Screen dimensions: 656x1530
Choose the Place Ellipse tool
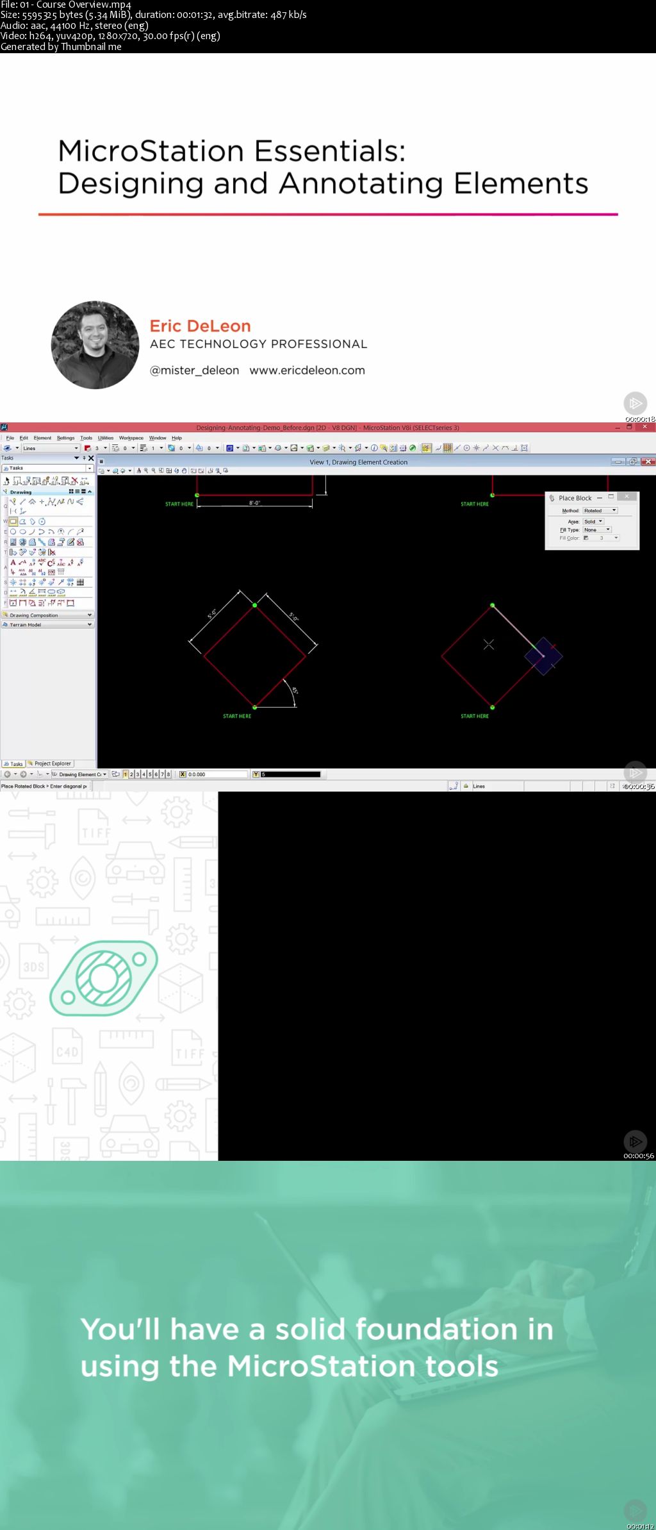22,531
